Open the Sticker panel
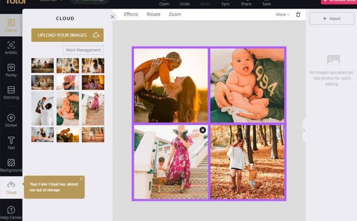 (x=11, y=120)
